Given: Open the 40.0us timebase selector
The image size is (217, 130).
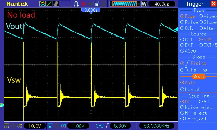Looking at the screenshot, I should click(x=162, y=4).
